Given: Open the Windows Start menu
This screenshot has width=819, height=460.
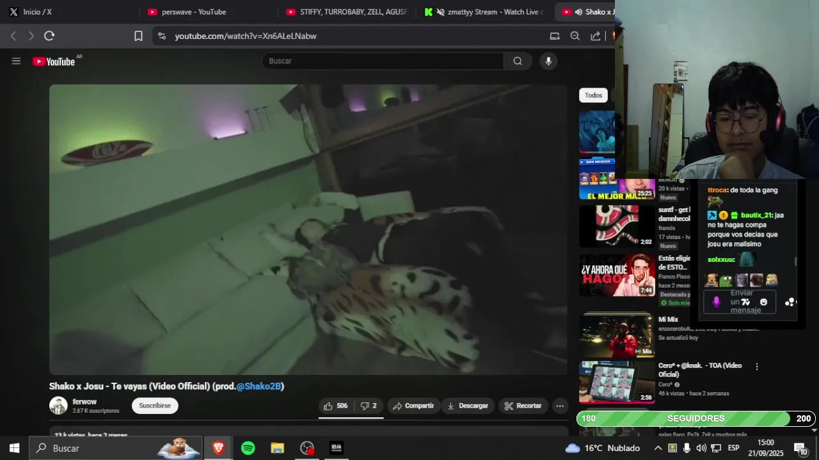Looking at the screenshot, I should 14,448.
